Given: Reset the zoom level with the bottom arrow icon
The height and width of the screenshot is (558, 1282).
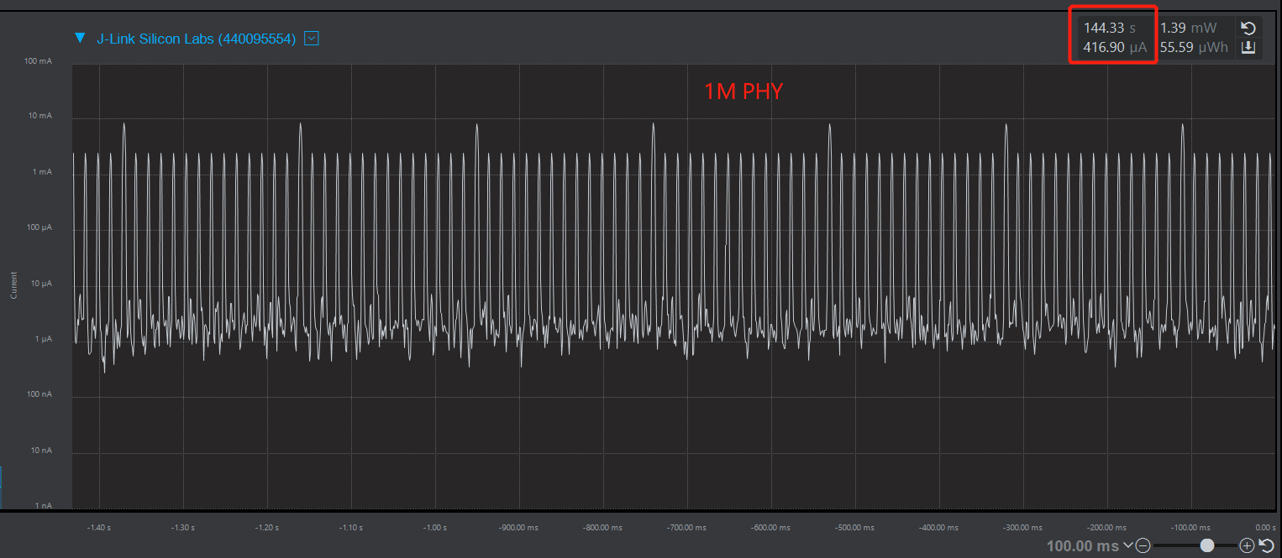Looking at the screenshot, I should [1267, 546].
